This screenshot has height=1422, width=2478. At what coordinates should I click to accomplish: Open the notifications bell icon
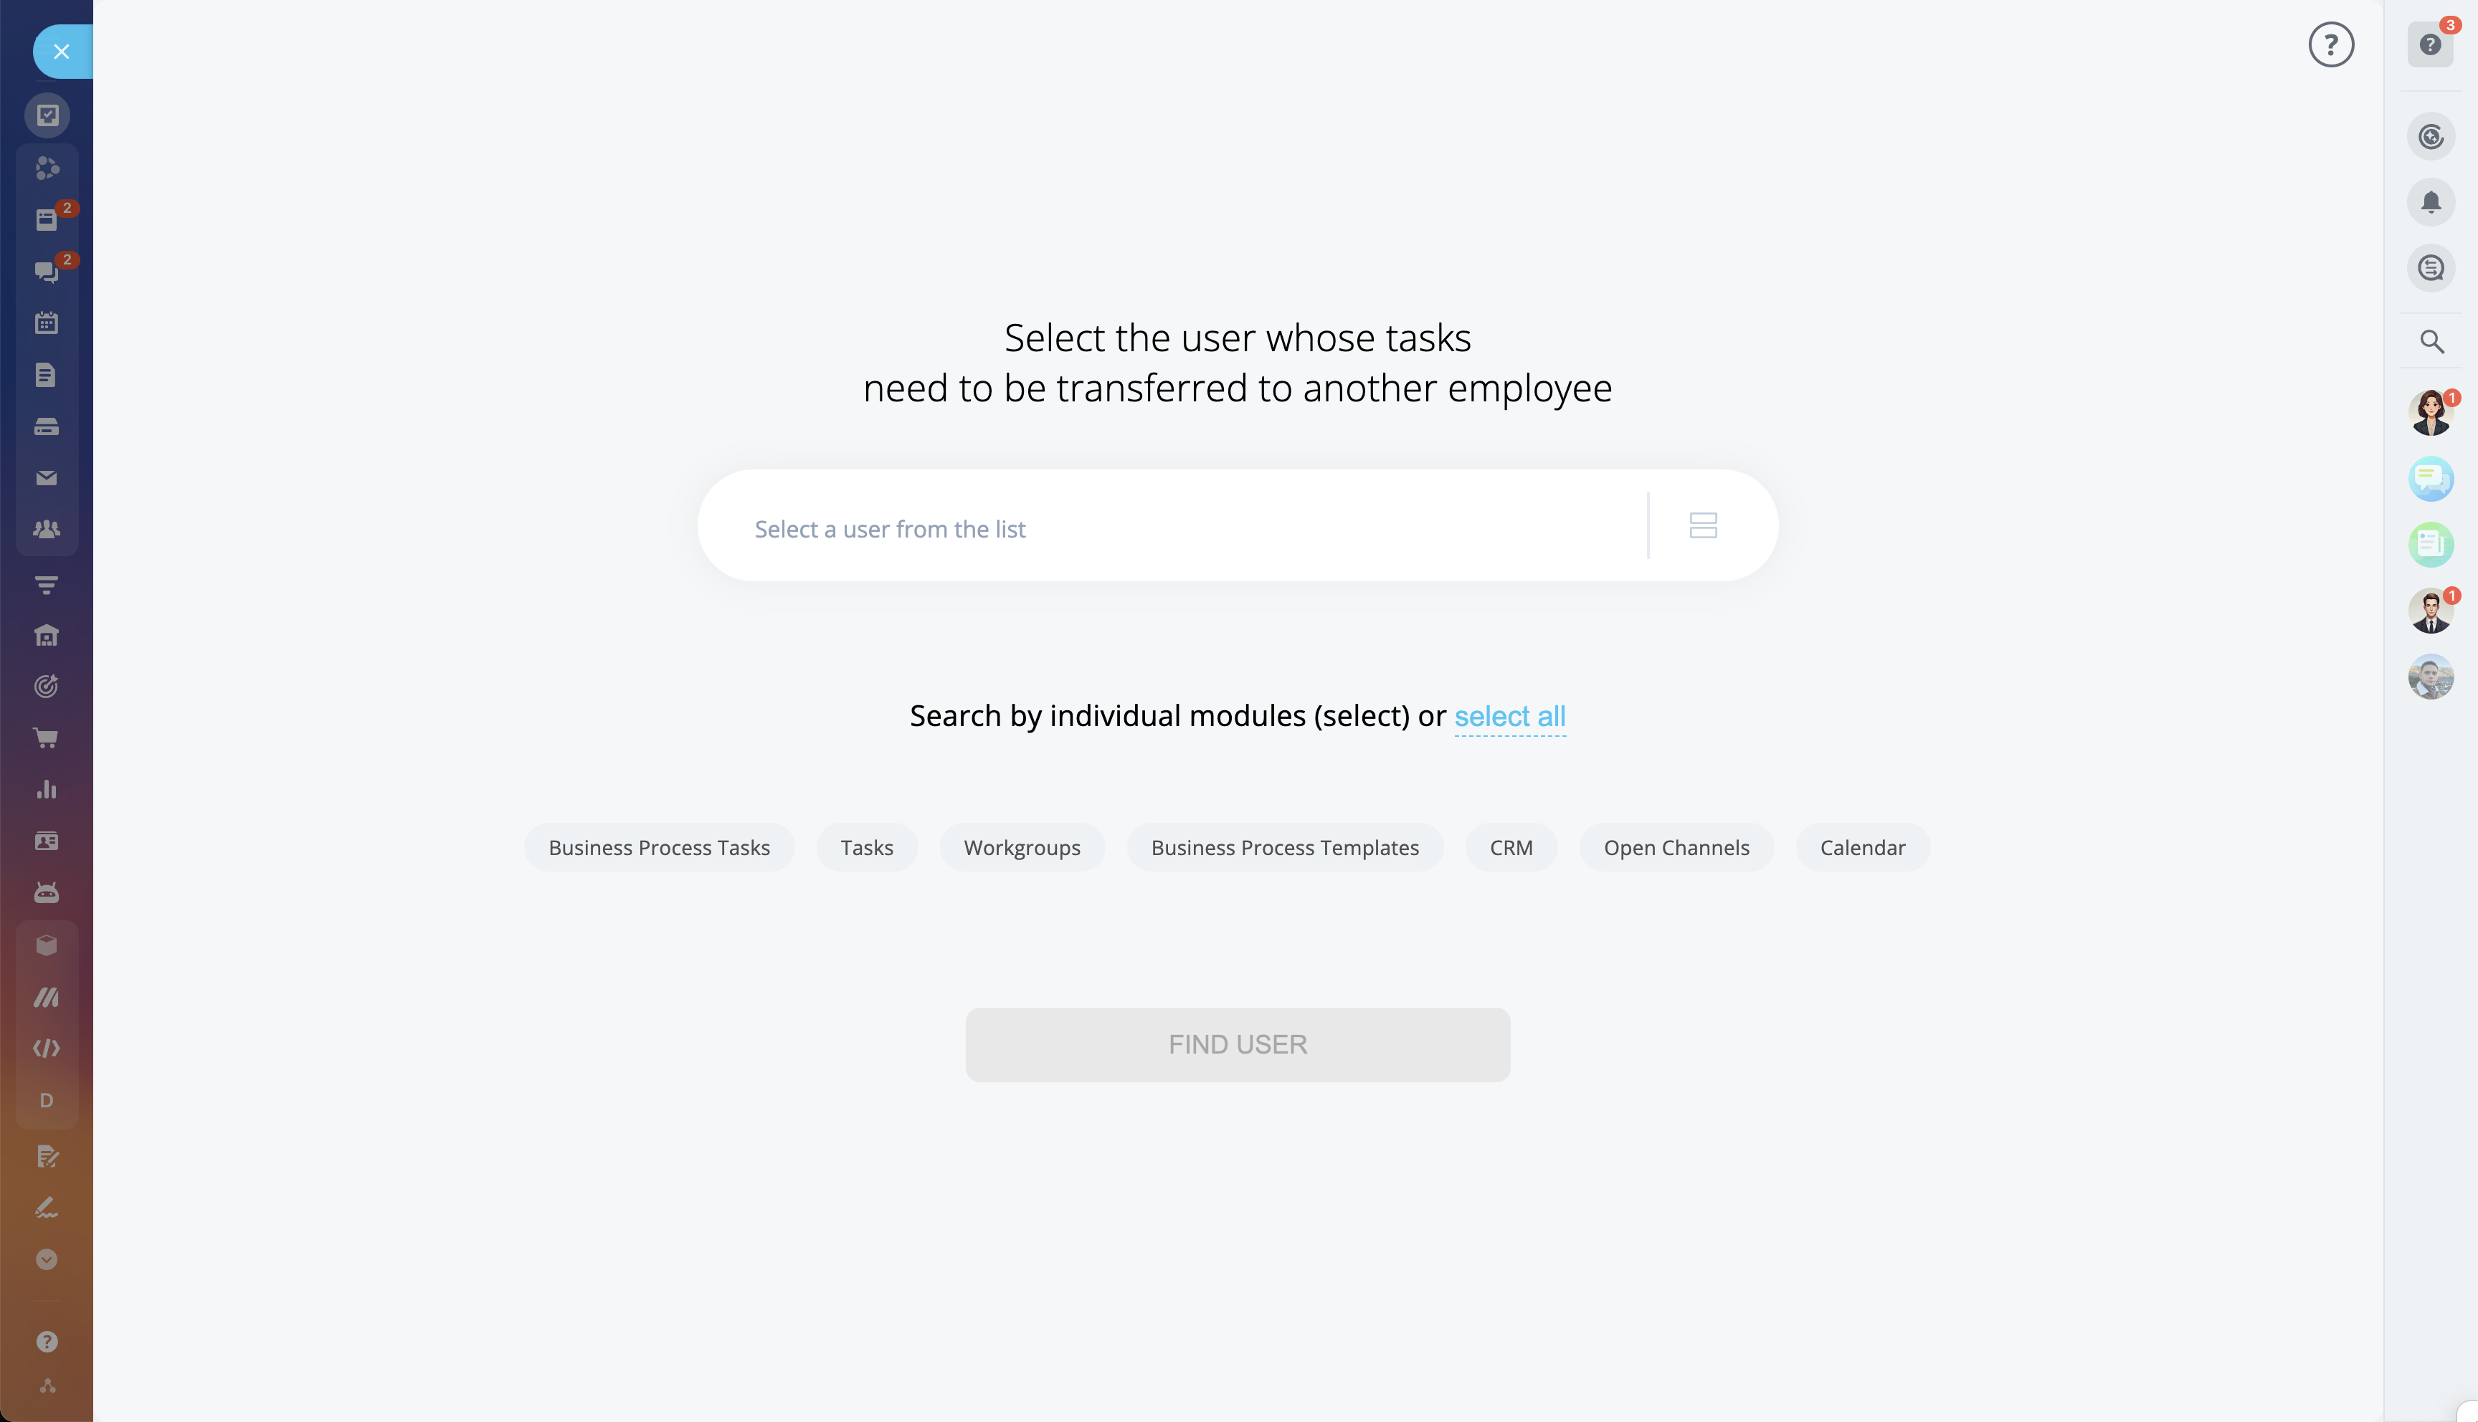pyautogui.click(x=2430, y=202)
